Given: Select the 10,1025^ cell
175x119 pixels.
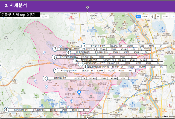Looking at the screenshot, I should click(77, 78).
